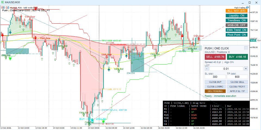Viewport: 261px width, 130px height.
Task: Click the PUSH SIGNAL column header
Action: (x=178, y=106)
